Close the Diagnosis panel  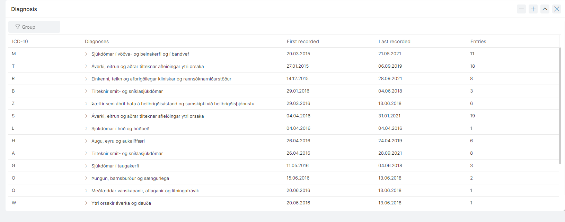click(x=556, y=9)
